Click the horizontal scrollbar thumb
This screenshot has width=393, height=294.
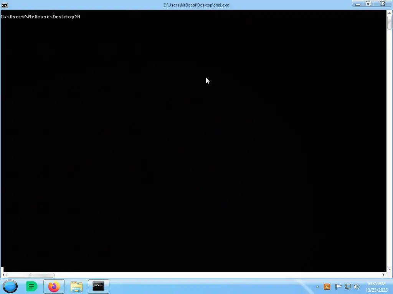click(30, 275)
